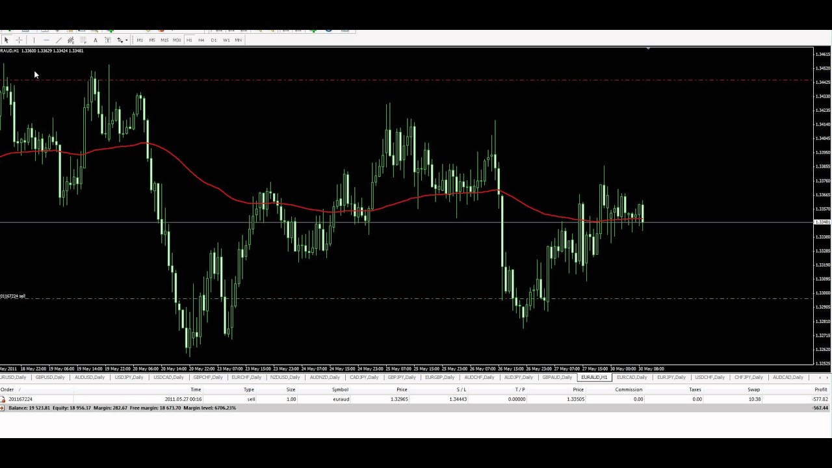
Task: Switch chart to M30 timeframe
Action: (177, 40)
